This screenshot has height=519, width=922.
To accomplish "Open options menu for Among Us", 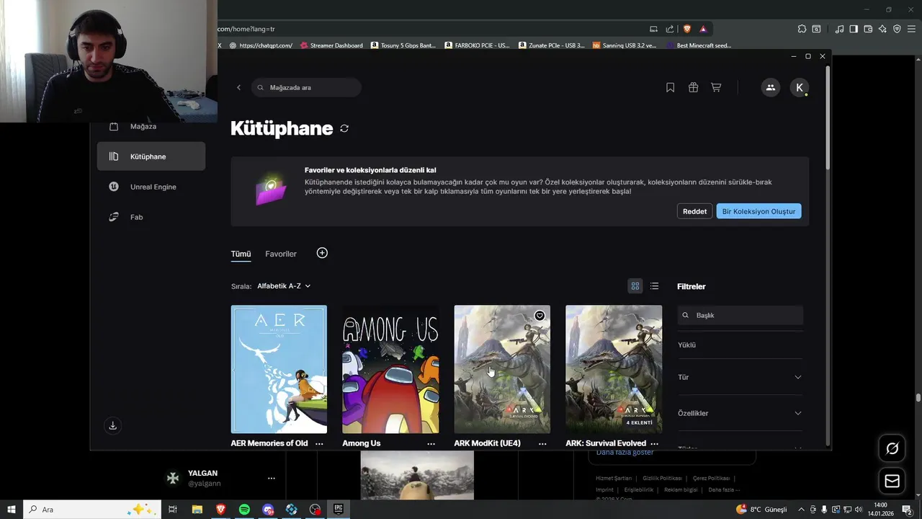I will (431, 444).
